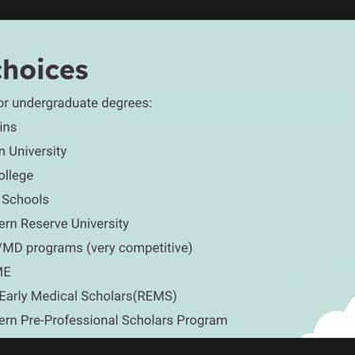Click the bullet line ending in "ins"
The width and height of the screenshot is (355, 355).
pyautogui.click(x=9, y=127)
